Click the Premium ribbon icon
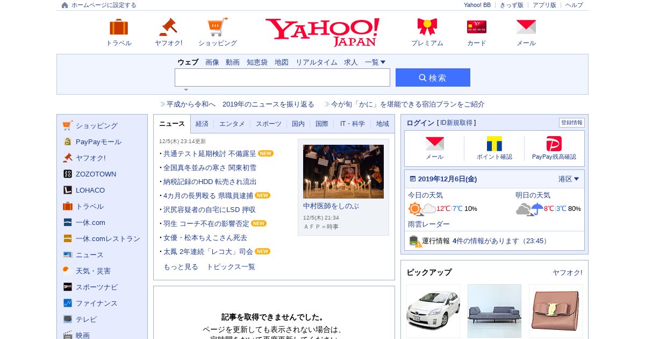Viewport: 645px width, 339px height. click(427, 27)
